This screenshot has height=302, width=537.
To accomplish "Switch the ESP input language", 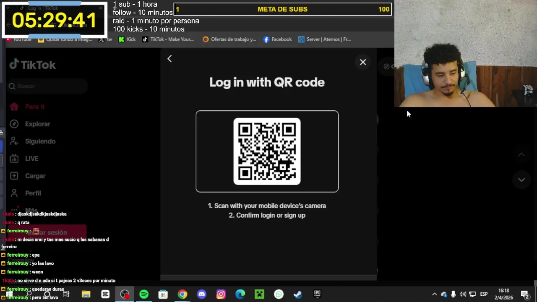I will point(484,294).
